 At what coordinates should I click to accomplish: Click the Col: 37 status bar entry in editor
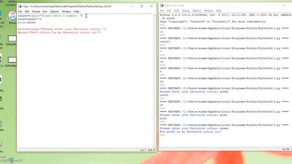tap(151, 150)
